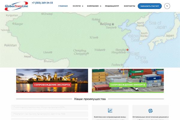180x120 pixels.
Task: Click the Заказать расчет button
Action: click(x=150, y=6)
